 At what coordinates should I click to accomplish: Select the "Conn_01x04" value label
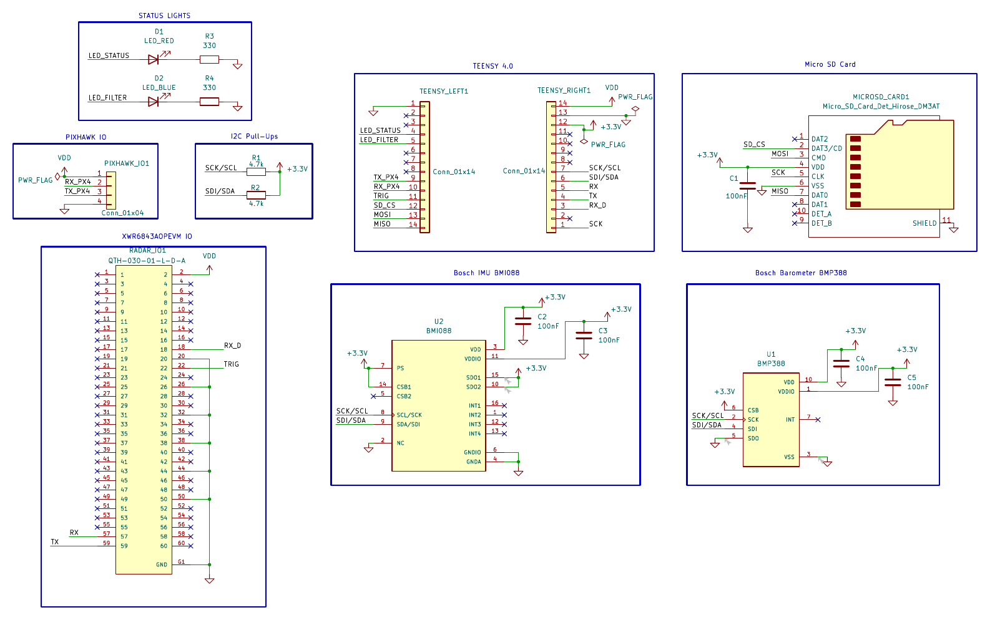point(123,213)
